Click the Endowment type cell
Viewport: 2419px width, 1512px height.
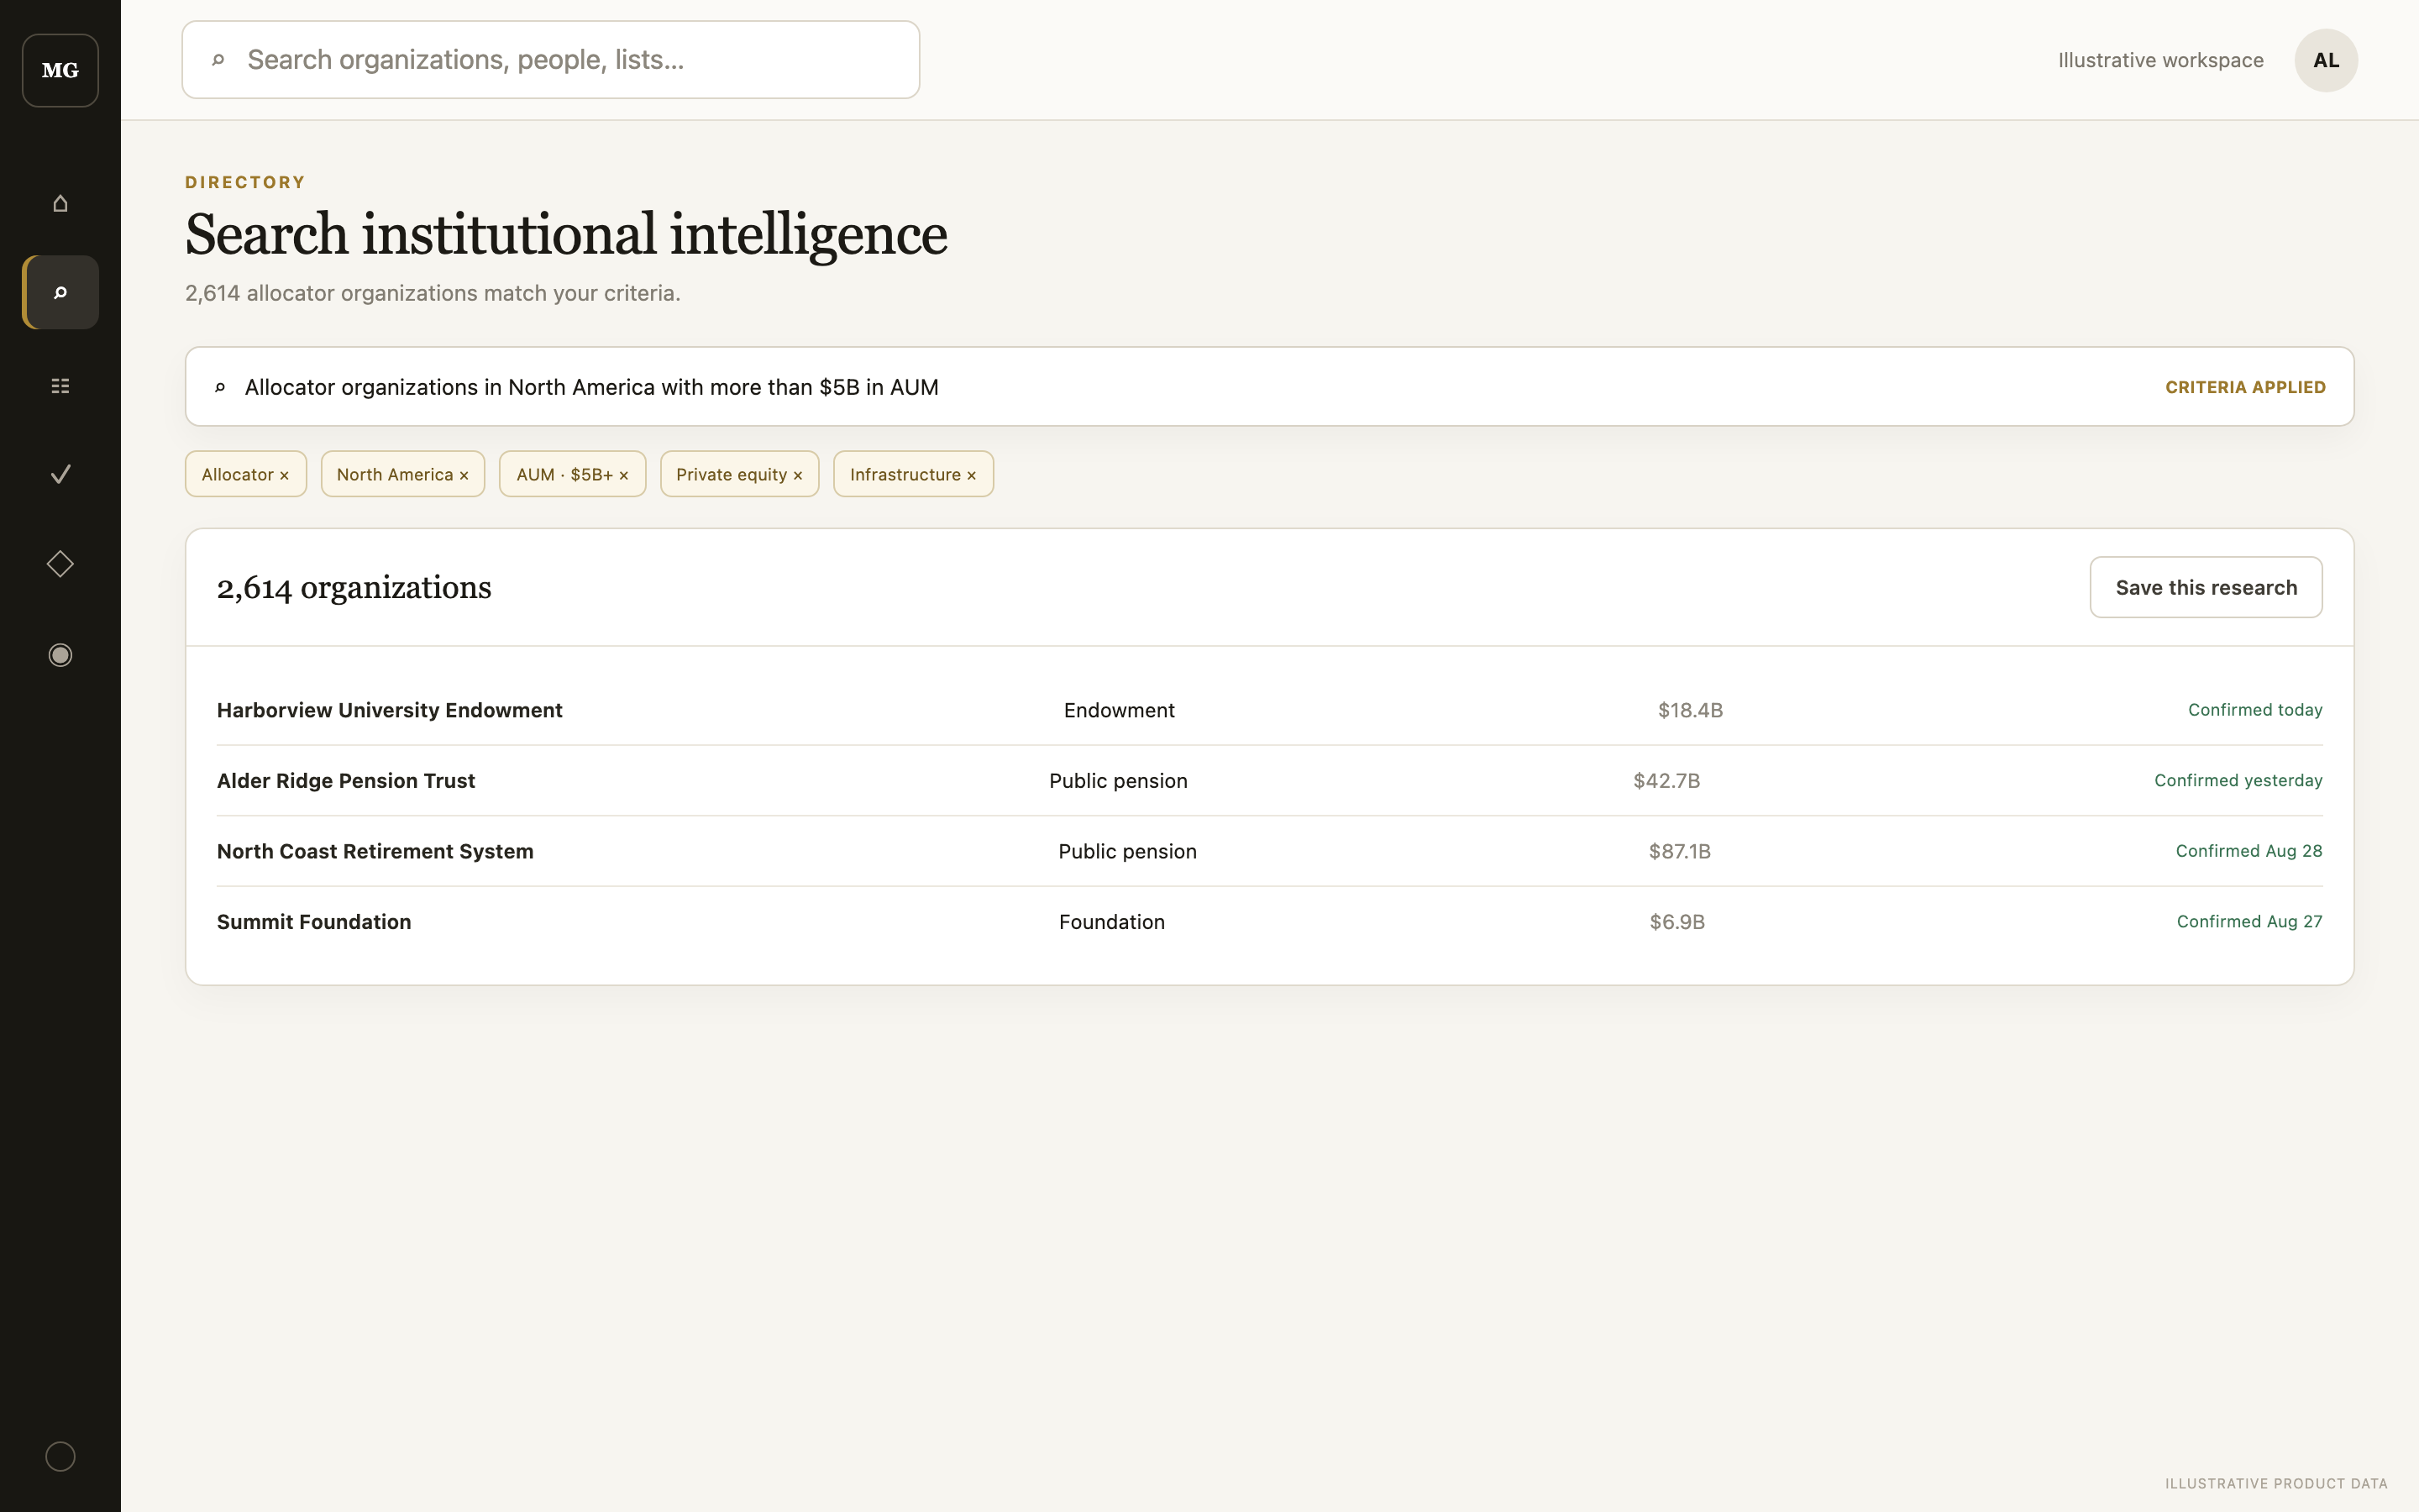click(x=1119, y=710)
